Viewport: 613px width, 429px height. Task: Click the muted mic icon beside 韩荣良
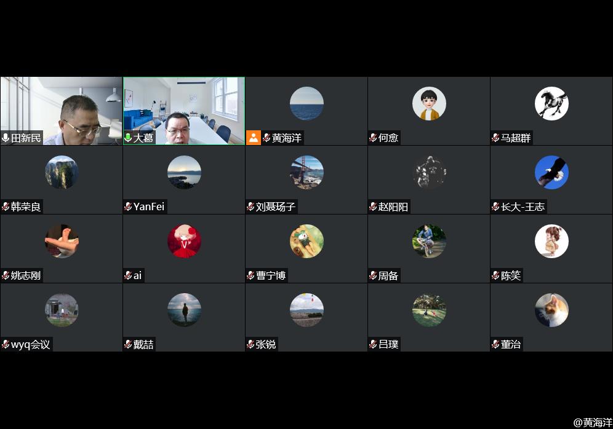point(6,207)
